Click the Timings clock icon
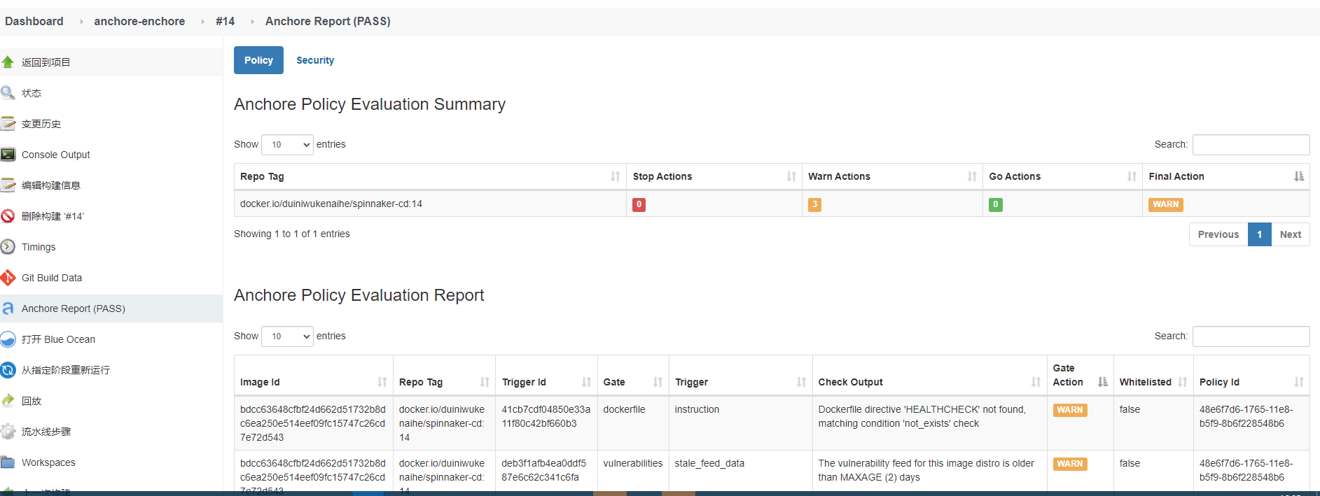 [x=8, y=247]
